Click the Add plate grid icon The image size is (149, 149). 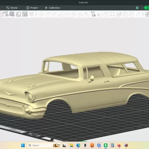click(x=12, y=14)
